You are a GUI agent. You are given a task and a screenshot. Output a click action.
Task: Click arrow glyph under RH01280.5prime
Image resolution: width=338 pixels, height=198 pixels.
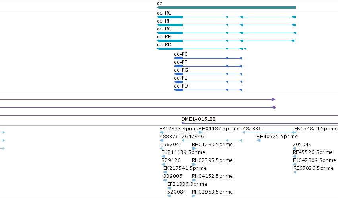tap(194, 148)
